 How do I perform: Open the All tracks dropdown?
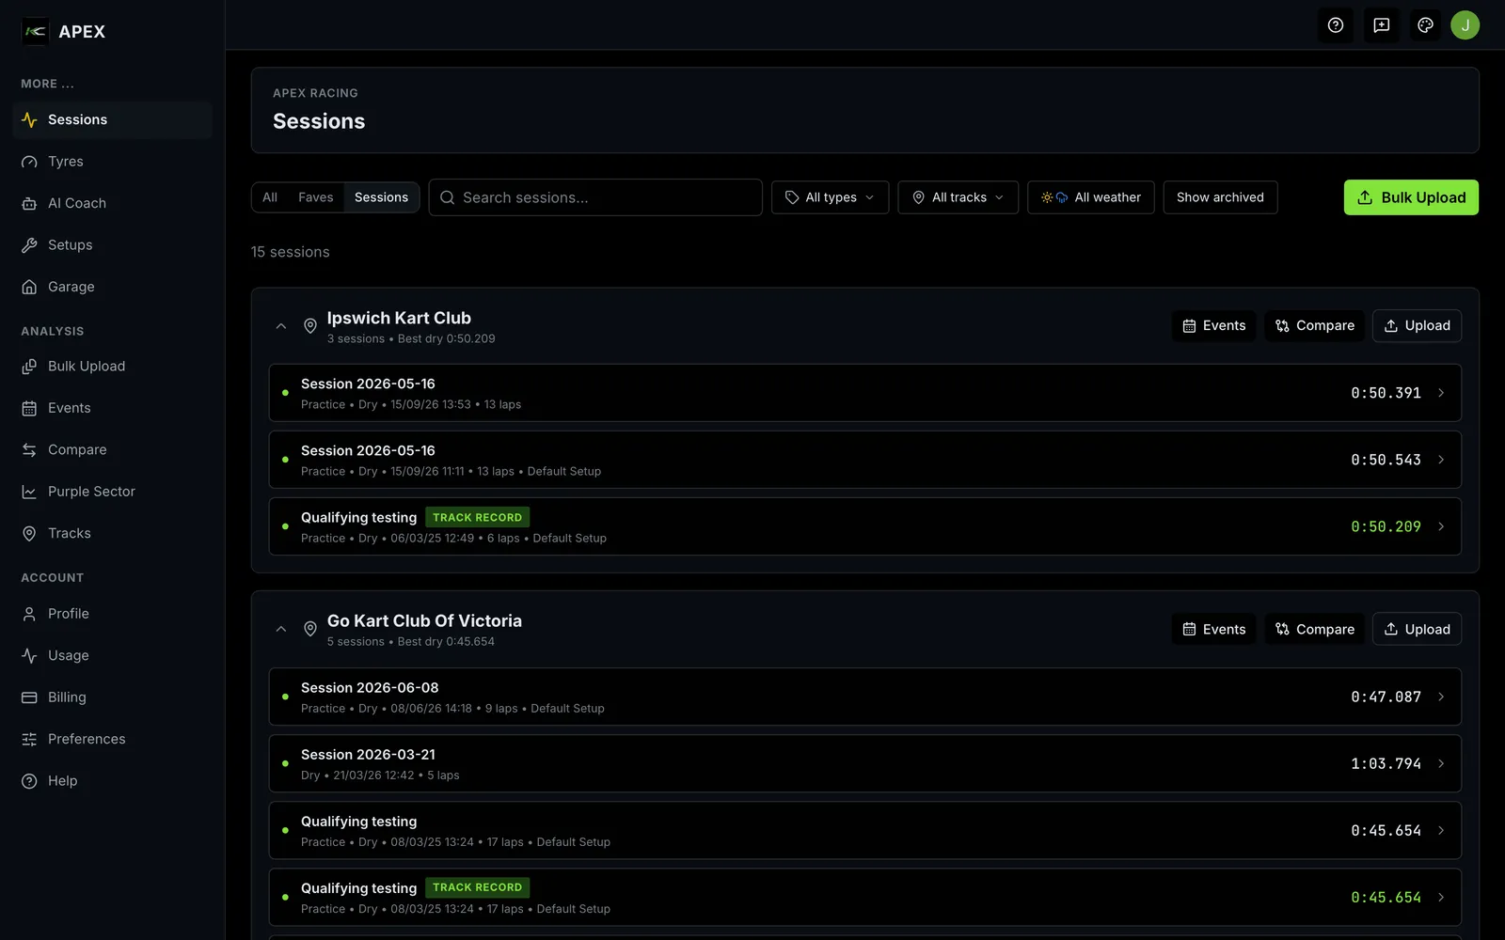pos(958,197)
